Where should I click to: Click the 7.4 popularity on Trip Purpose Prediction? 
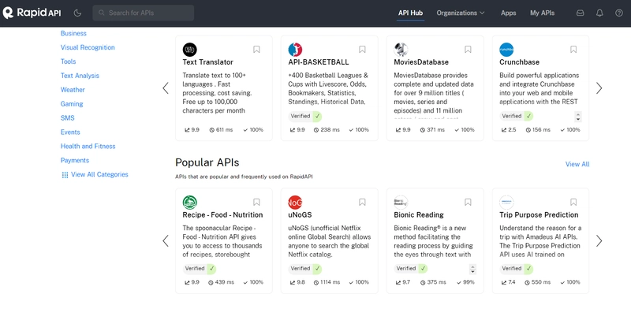coord(508,282)
